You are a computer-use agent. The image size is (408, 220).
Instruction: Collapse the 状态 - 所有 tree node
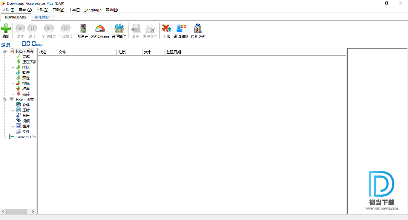(x=4, y=51)
